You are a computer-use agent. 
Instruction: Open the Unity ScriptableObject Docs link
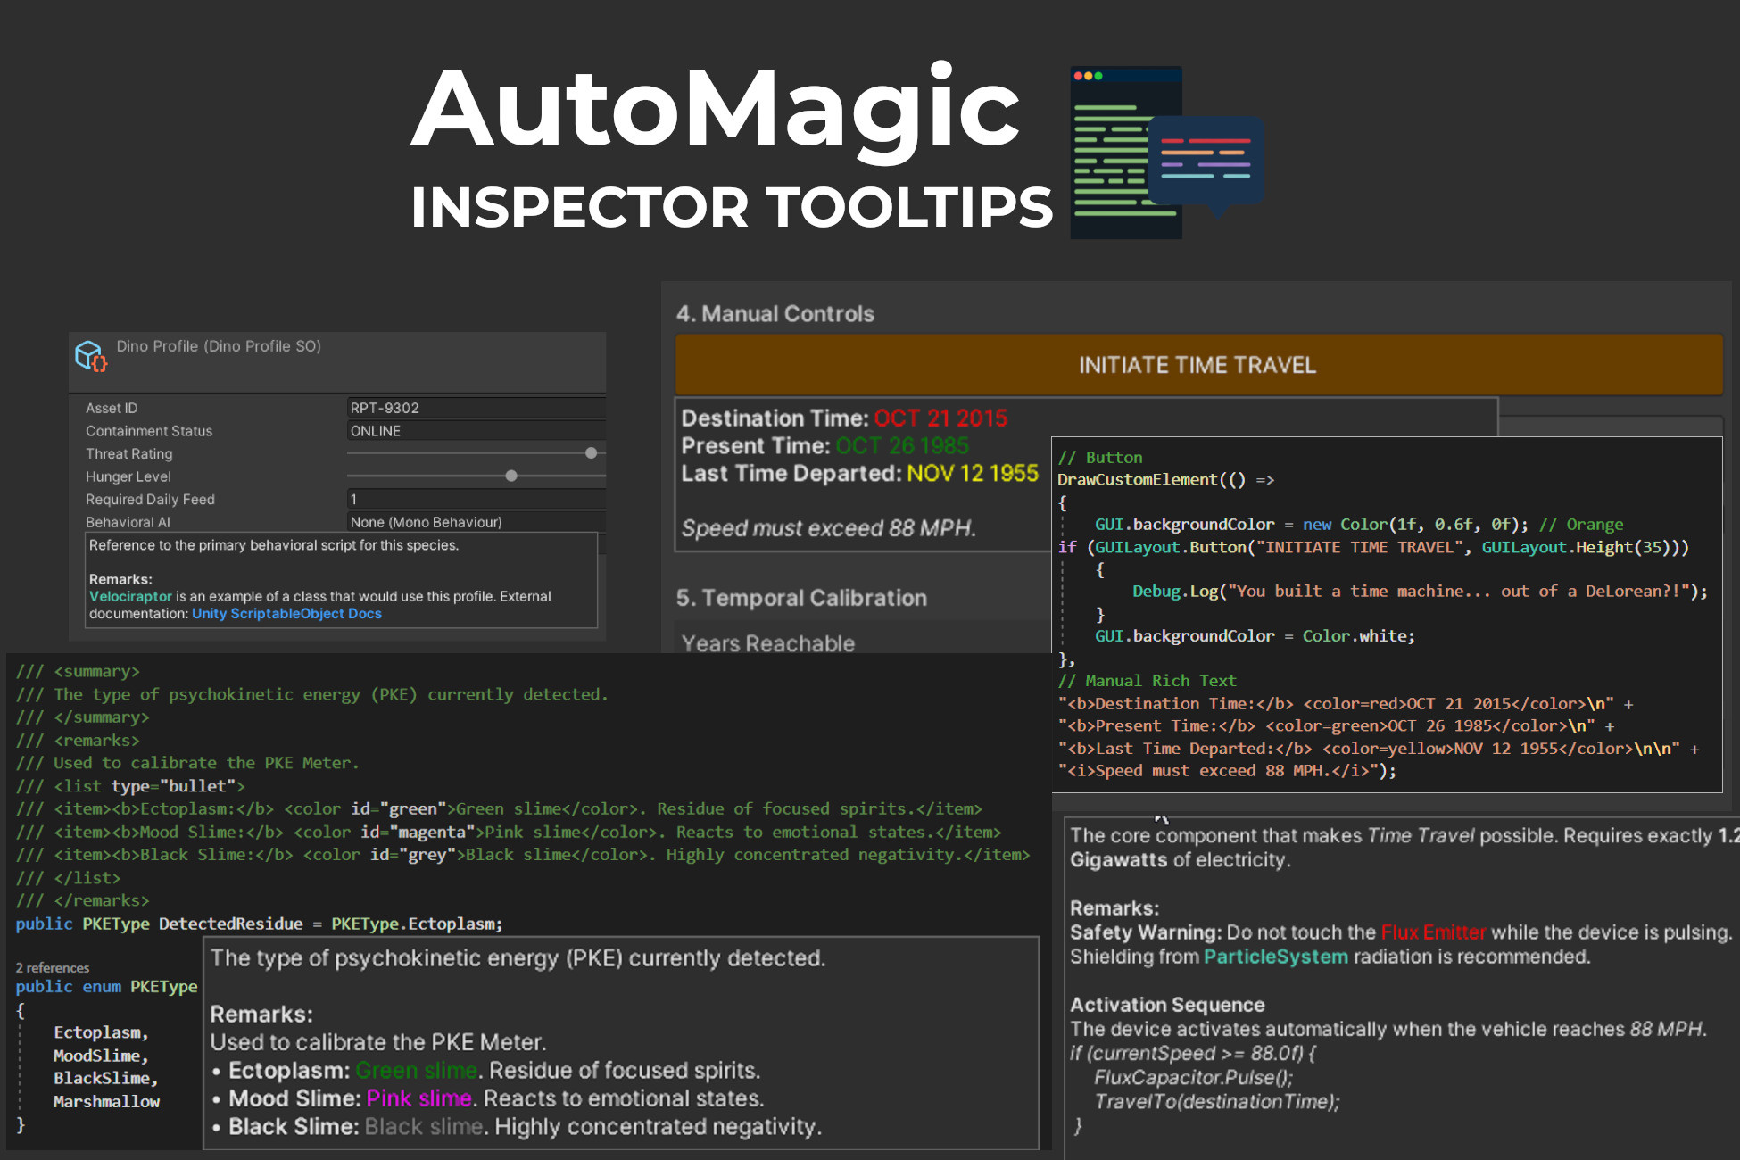click(286, 614)
